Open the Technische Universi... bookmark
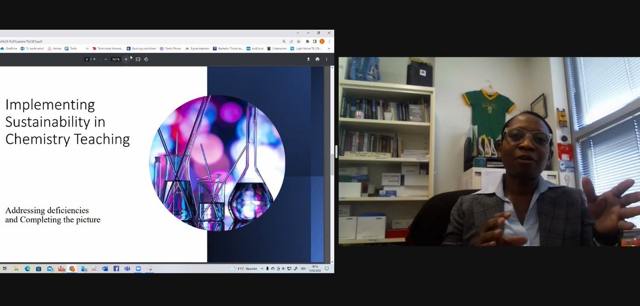 [108, 48]
